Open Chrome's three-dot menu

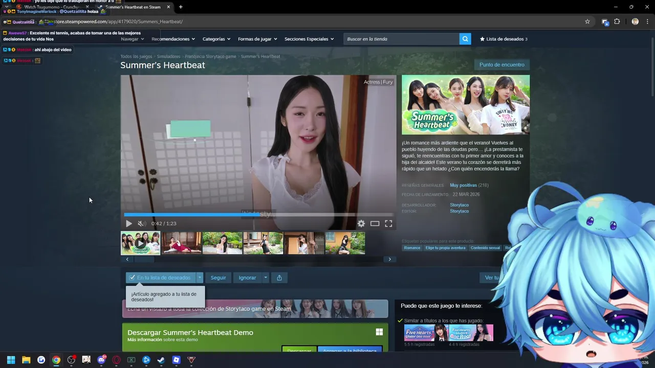(x=648, y=21)
